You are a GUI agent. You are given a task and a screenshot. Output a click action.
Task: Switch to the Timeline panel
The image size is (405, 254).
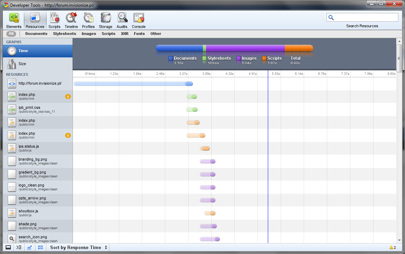coord(71,21)
